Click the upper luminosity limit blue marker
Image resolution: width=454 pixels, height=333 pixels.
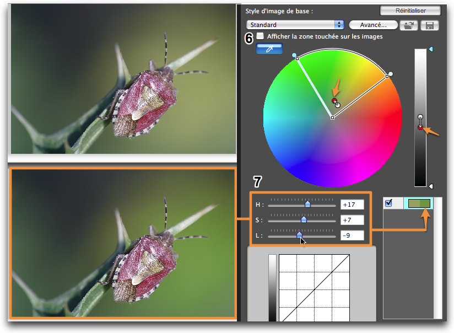431,49
